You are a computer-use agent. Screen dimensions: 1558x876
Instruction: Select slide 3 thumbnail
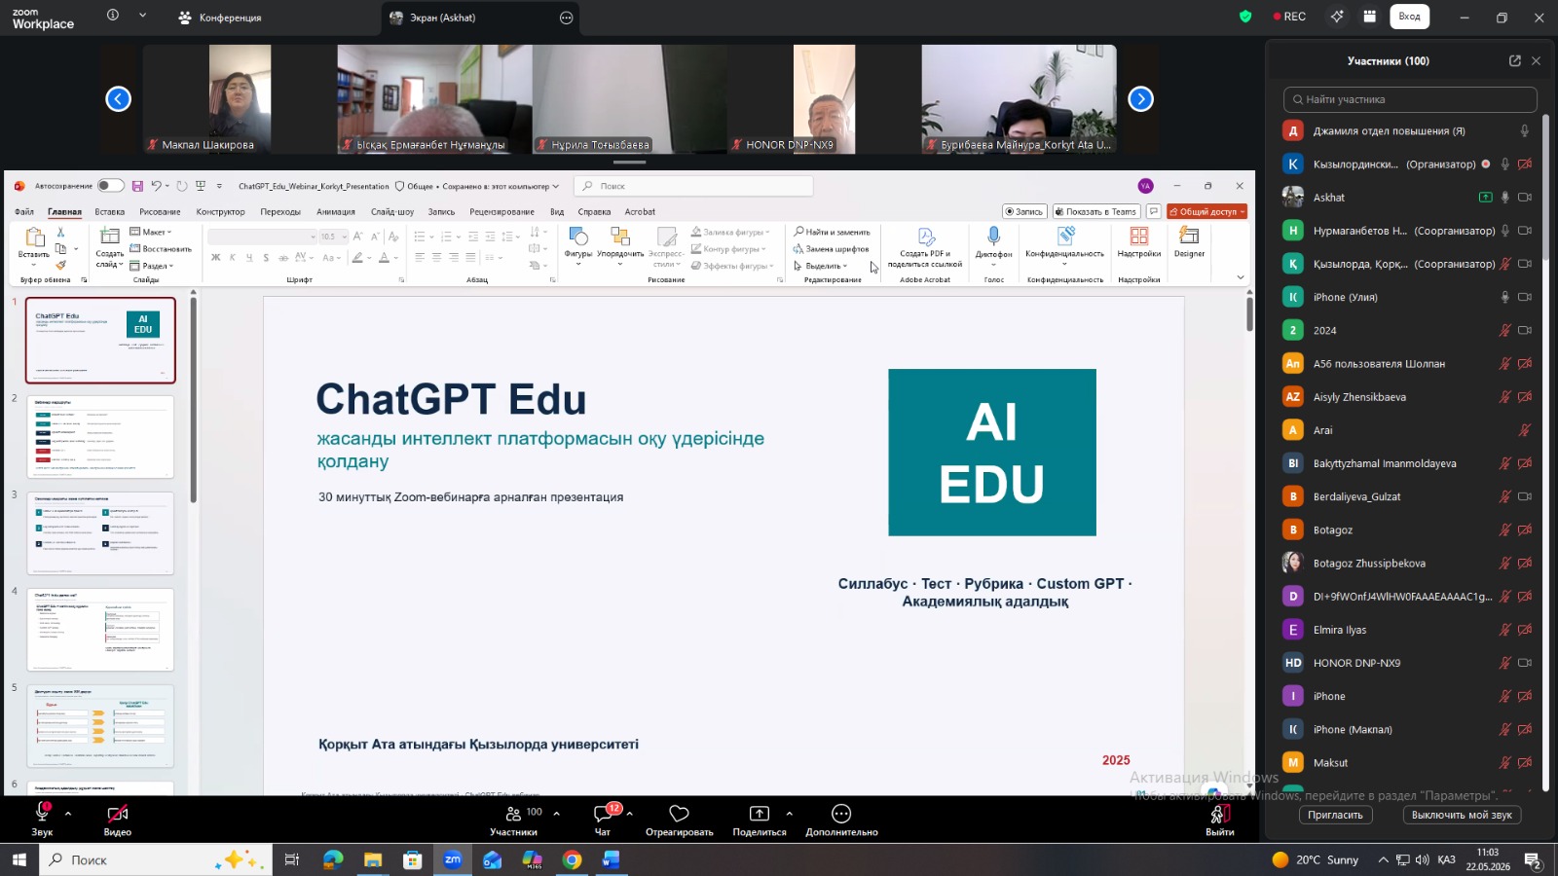100,533
